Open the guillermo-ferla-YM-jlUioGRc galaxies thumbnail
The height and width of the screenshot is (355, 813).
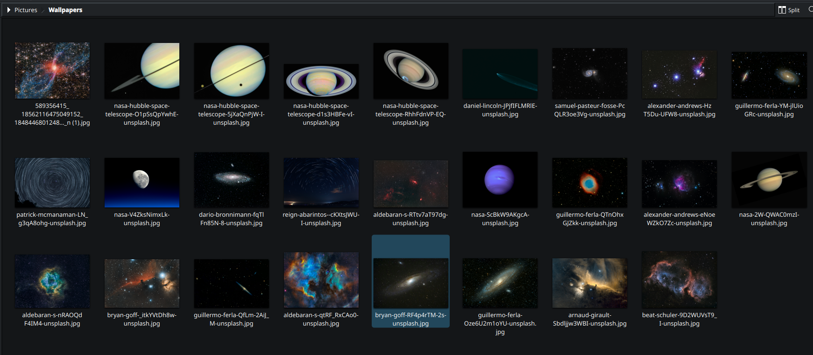pyautogui.click(x=769, y=75)
